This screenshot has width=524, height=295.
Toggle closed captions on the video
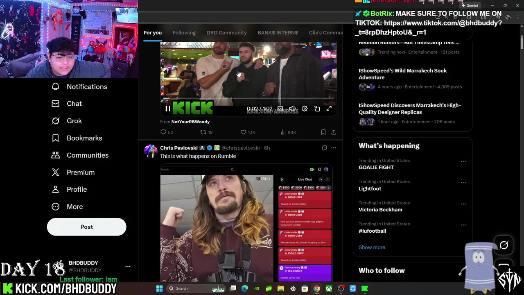[x=280, y=109]
